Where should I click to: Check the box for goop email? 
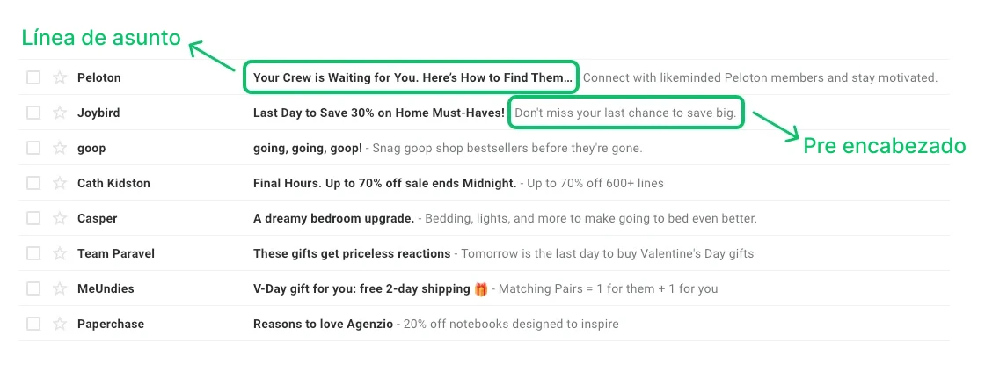[33, 148]
